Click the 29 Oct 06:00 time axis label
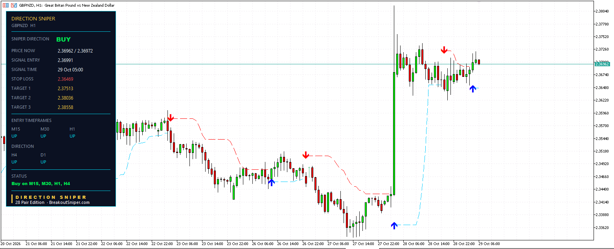 click(489, 244)
